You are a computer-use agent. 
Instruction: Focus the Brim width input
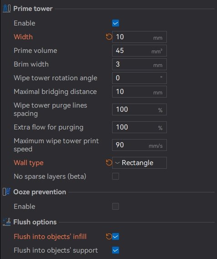[139, 64]
